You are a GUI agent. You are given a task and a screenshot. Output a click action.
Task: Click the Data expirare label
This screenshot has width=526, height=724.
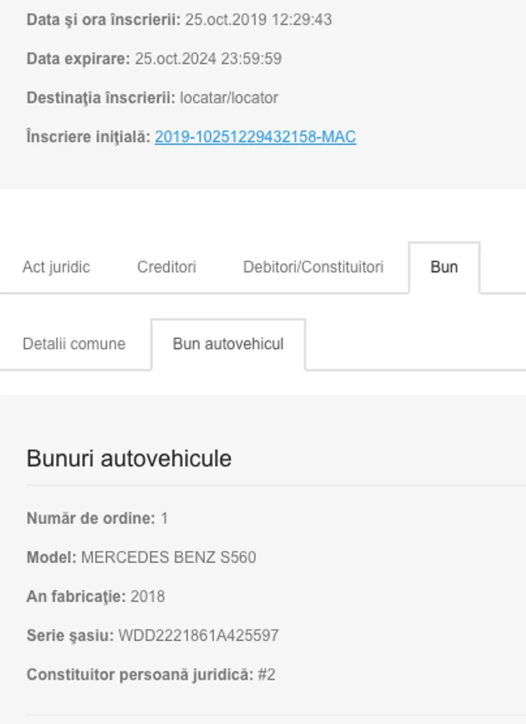pos(78,59)
